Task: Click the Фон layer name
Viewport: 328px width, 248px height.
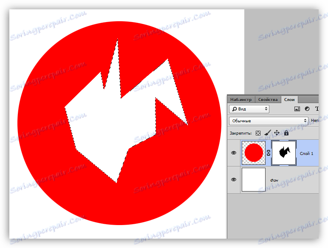Action: click(274, 180)
